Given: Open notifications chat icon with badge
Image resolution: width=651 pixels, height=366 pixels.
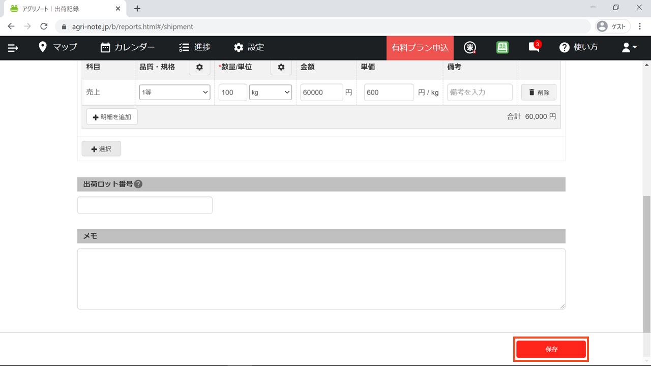Looking at the screenshot, I should (534, 47).
